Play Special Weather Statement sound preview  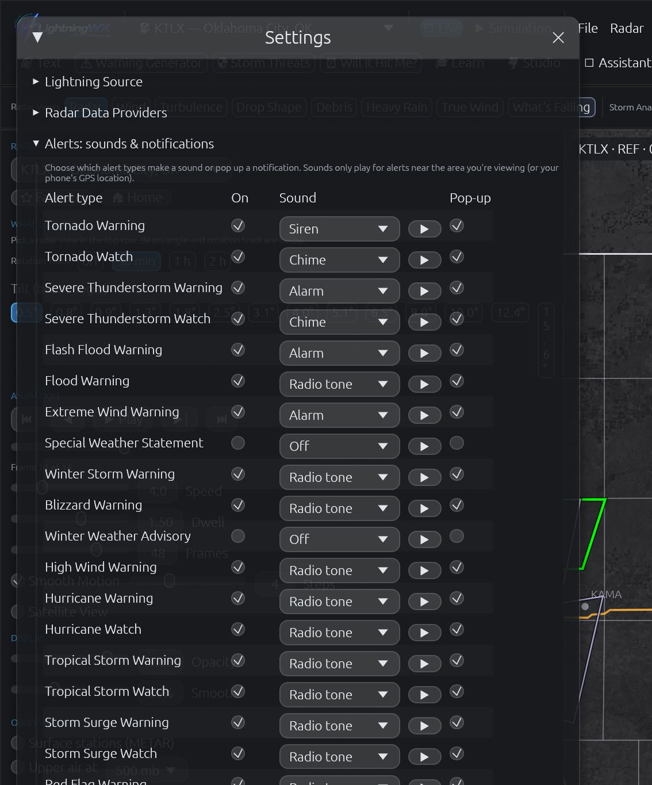(424, 446)
